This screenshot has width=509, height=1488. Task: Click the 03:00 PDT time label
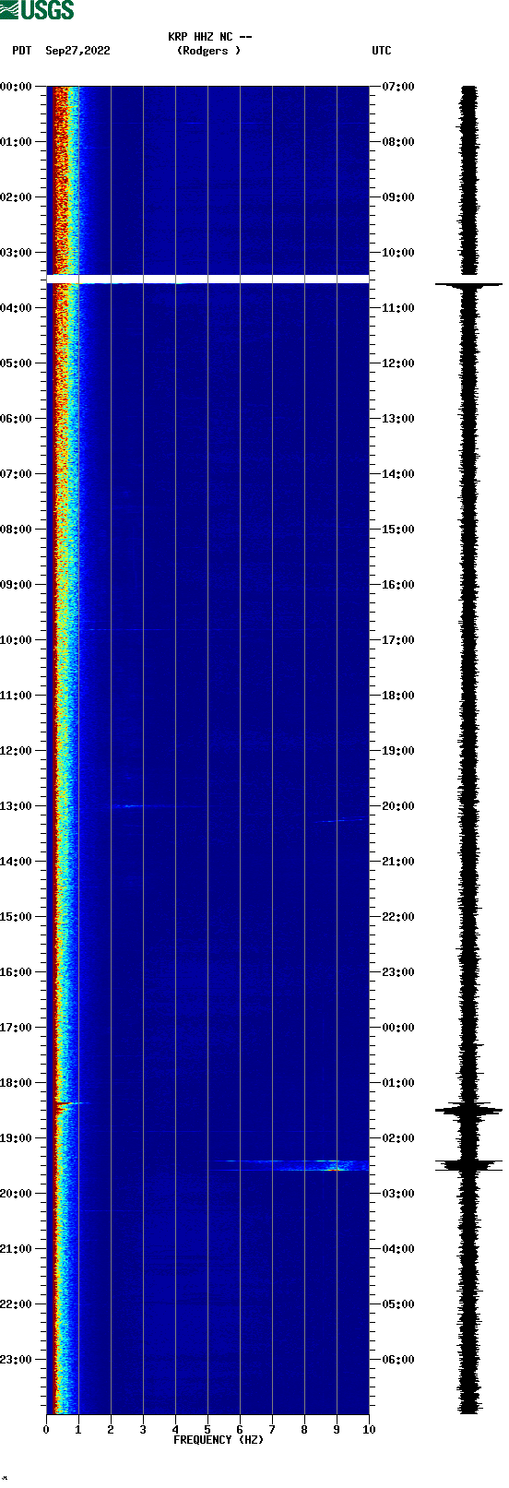(16, 253)
